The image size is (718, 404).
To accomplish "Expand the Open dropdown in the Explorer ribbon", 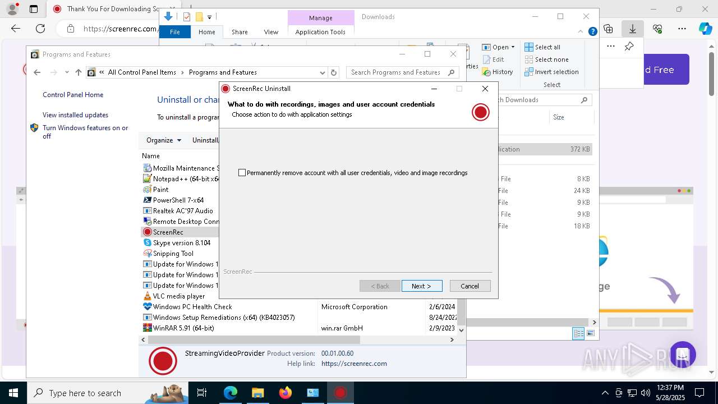I will coord(513,47).
